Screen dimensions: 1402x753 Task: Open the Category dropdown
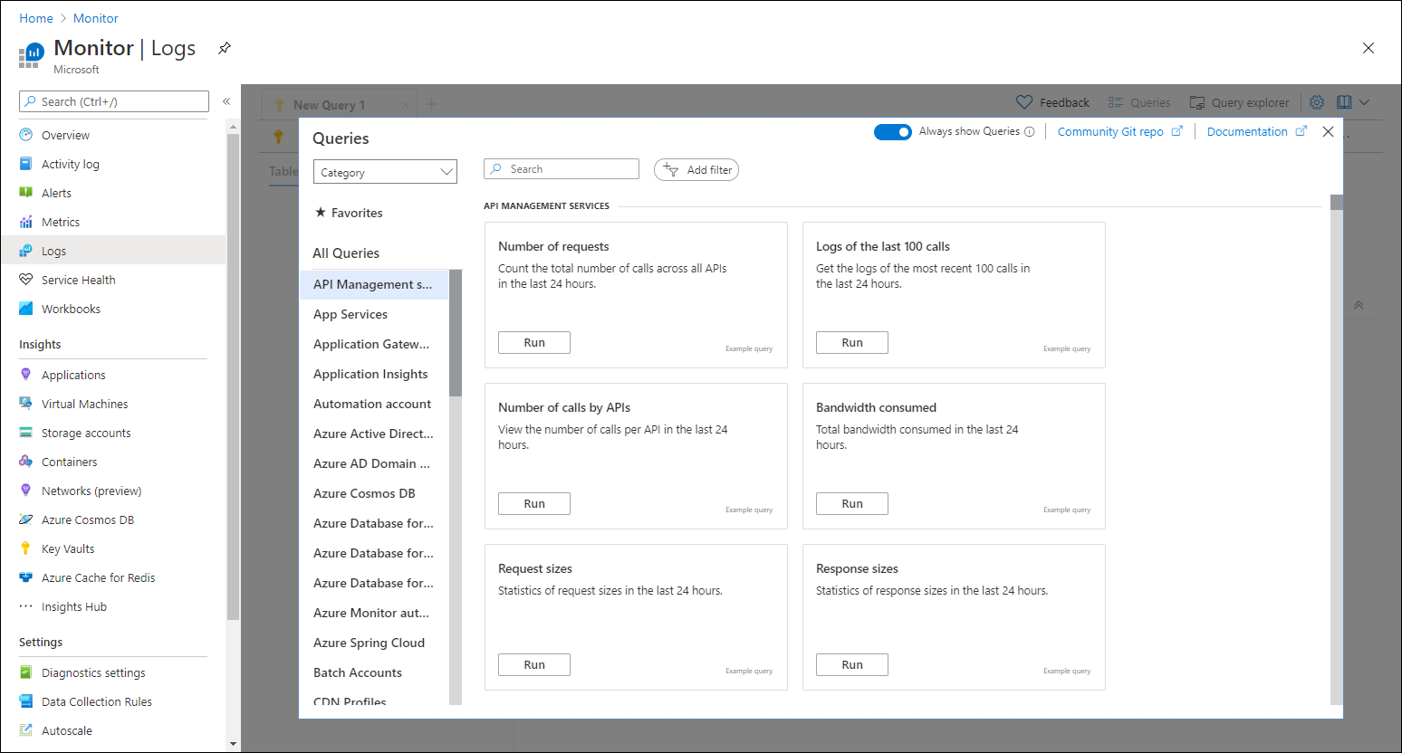pos(385,172)
